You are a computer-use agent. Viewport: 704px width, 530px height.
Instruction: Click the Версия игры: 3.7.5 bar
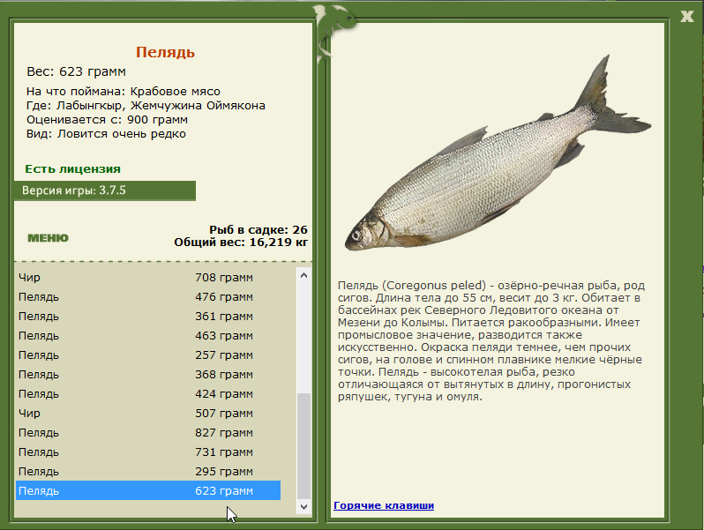click(105, 190)
